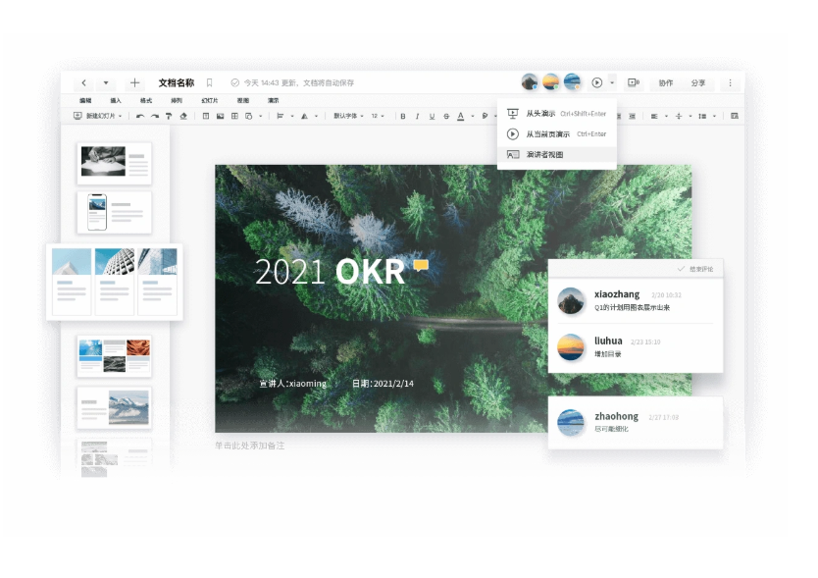
Task: Click the 新建幻灯片 new slide icon
Action: click(x=77, y=116)
